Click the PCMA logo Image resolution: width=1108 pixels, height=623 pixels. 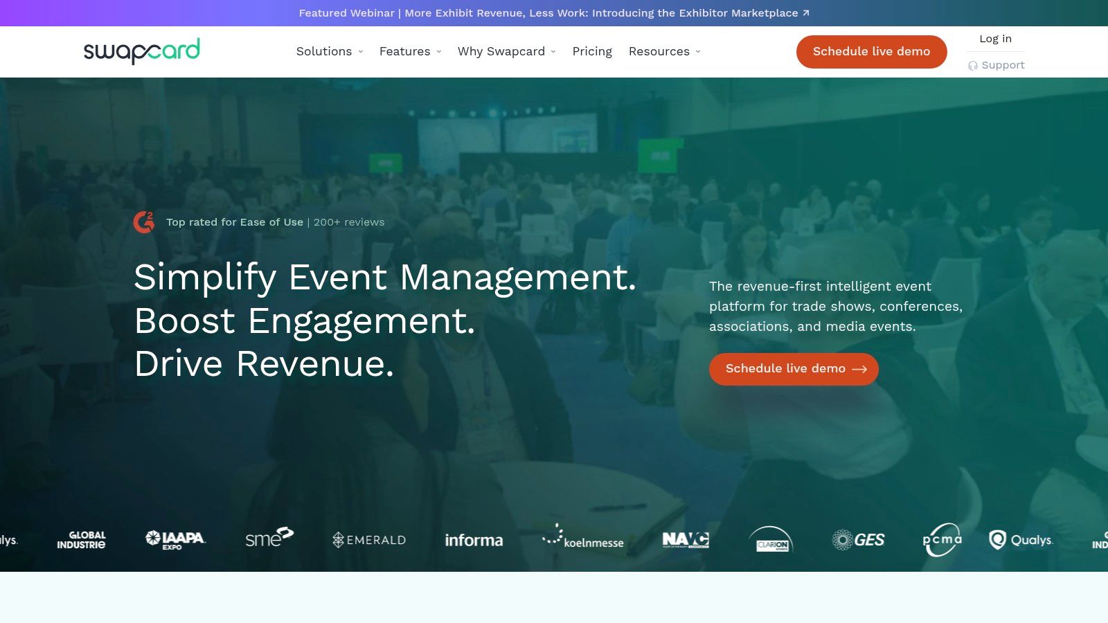click(x=942, y=539)
